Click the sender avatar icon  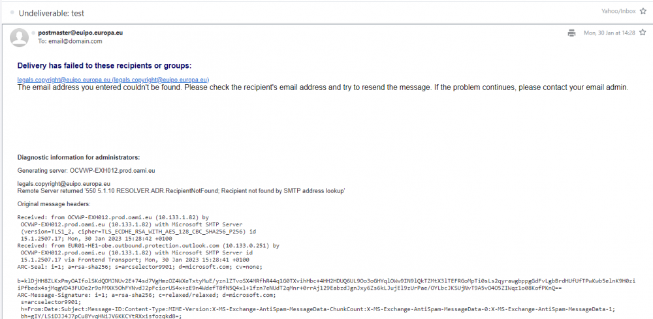pyautogui.click(x=19, y=37)
